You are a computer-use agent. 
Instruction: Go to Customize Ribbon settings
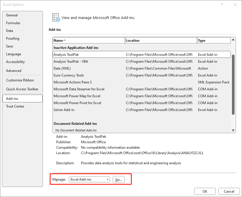(x=20, y=80)
